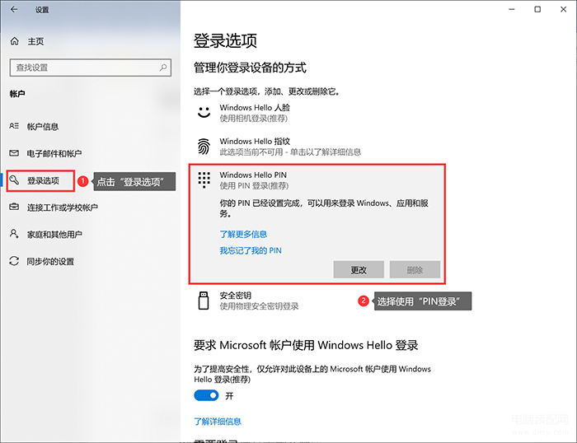Click the 删除 PIN button

[x=415, y=270]
